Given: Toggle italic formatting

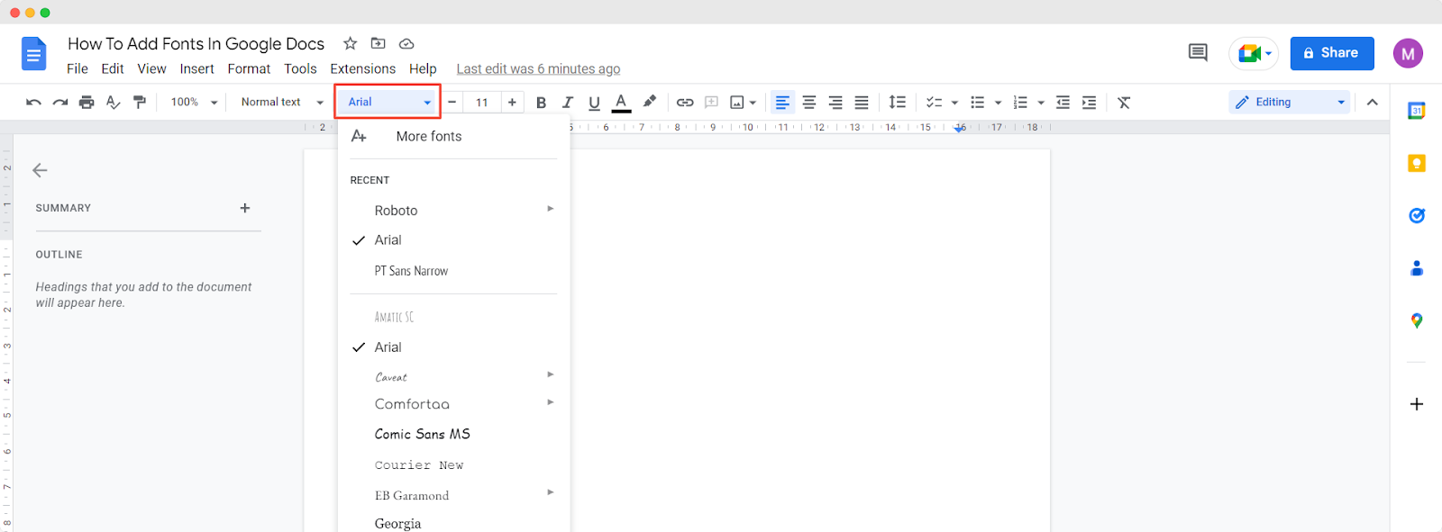Looking at the screenshot, I should 567,103.
